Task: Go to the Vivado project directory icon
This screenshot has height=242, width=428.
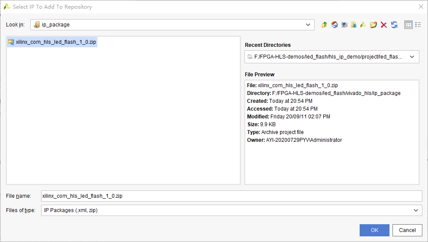Action: 364,25
